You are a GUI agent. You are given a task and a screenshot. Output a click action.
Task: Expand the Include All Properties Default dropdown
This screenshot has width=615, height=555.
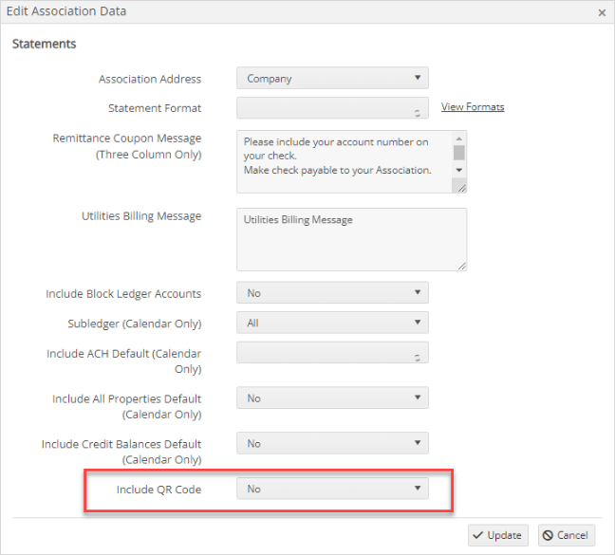(x=332, y=398)
